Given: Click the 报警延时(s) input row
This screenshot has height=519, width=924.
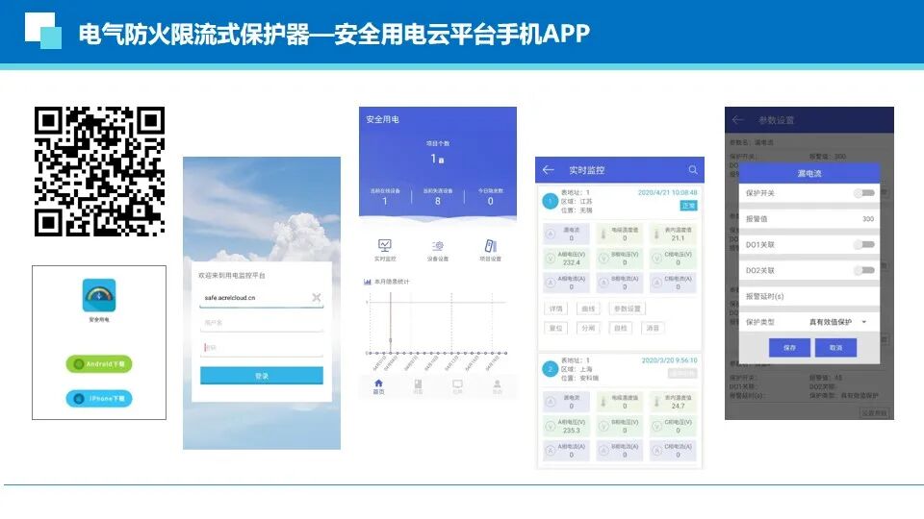Looking at the screenshot, I should pos(809,296).
